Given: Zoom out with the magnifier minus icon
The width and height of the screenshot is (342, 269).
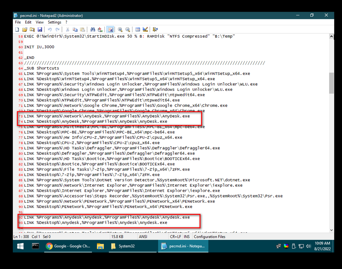Looking at the screenshot, I should [128, 29].
